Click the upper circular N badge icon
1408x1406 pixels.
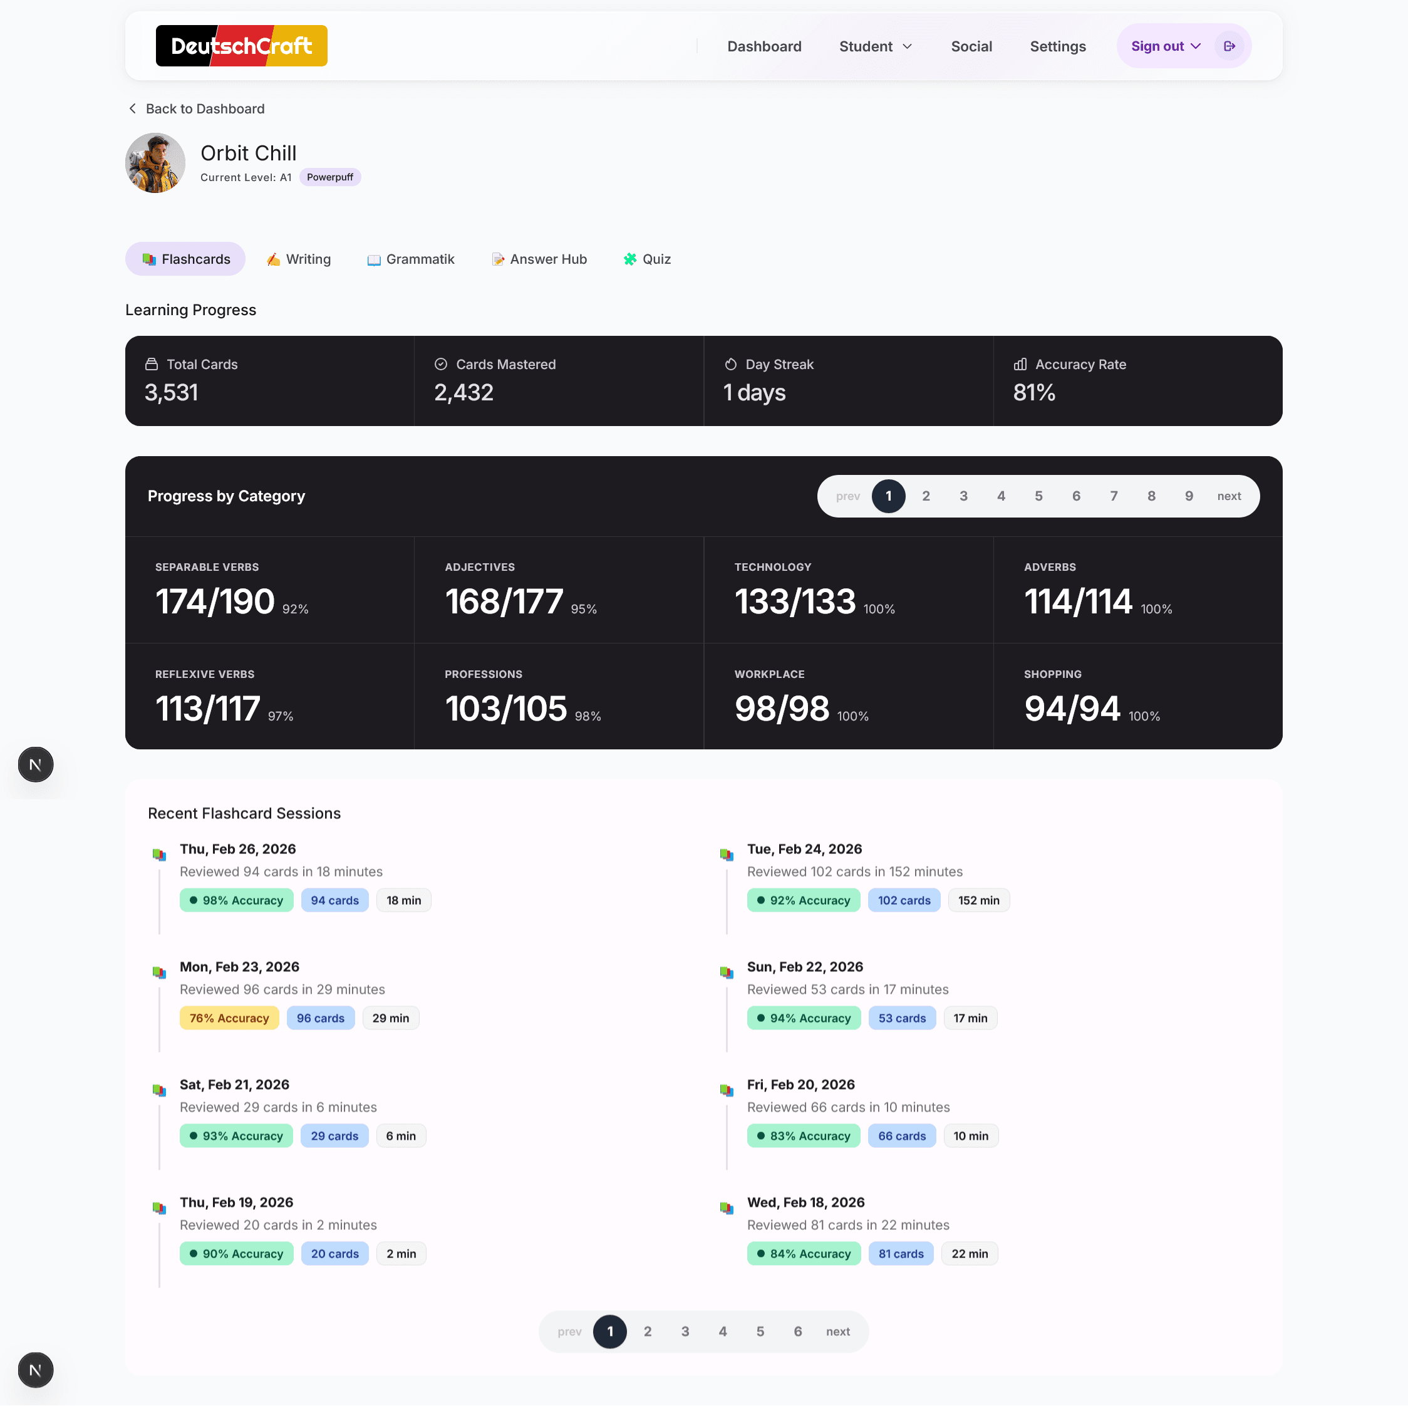pos(35,764)
